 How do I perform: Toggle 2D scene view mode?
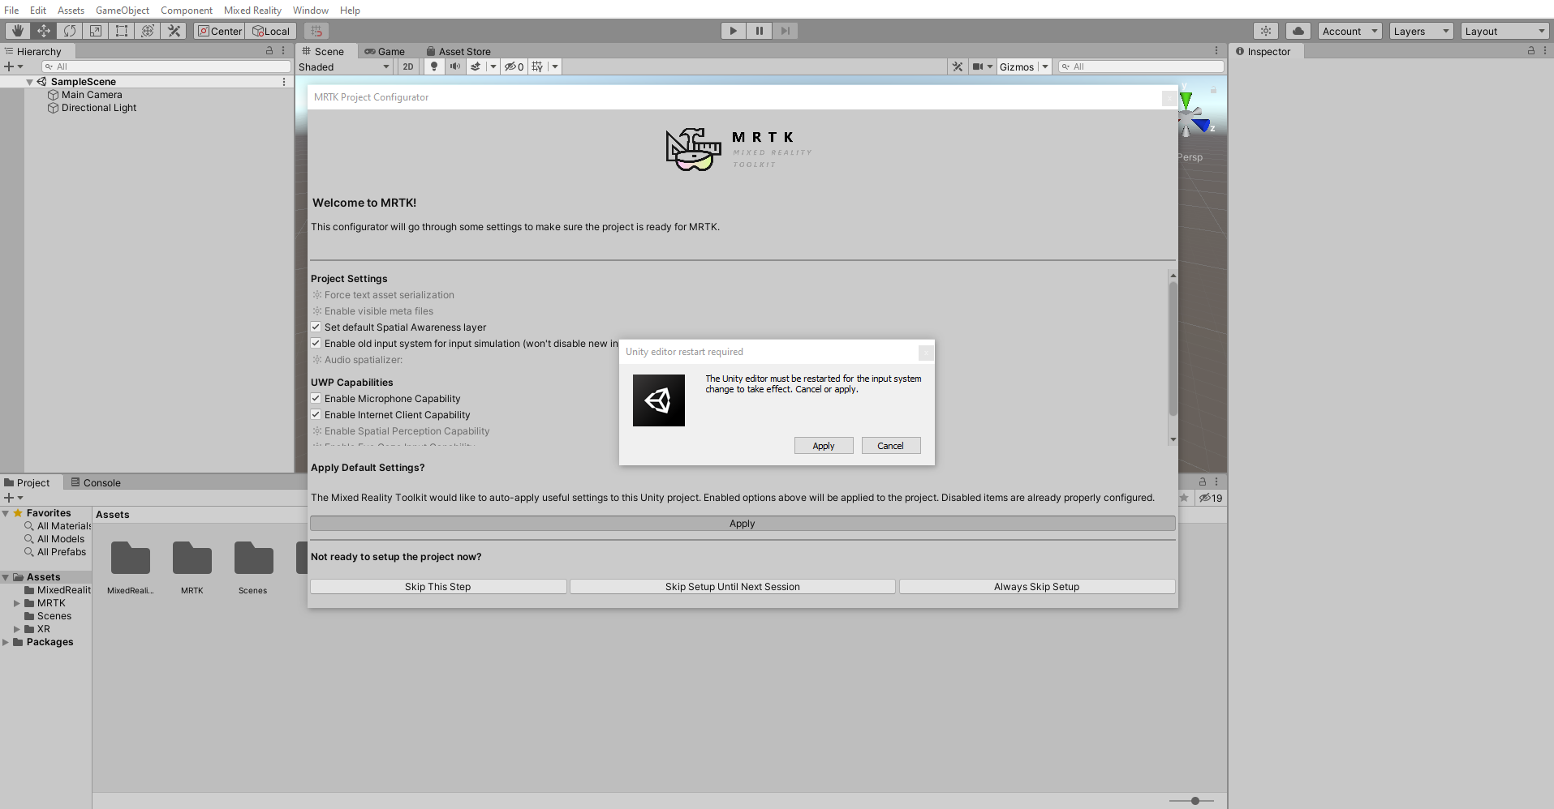coord(408,66)
